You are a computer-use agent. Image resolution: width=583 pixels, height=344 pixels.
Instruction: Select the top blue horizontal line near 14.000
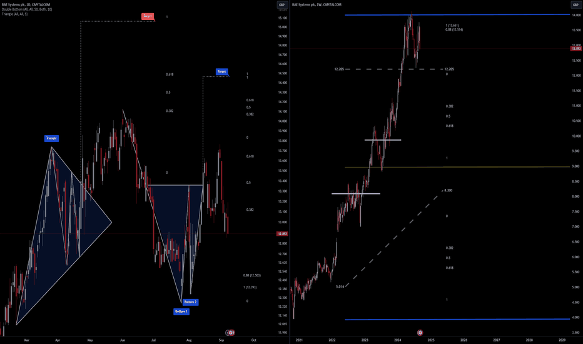[457, 15]
